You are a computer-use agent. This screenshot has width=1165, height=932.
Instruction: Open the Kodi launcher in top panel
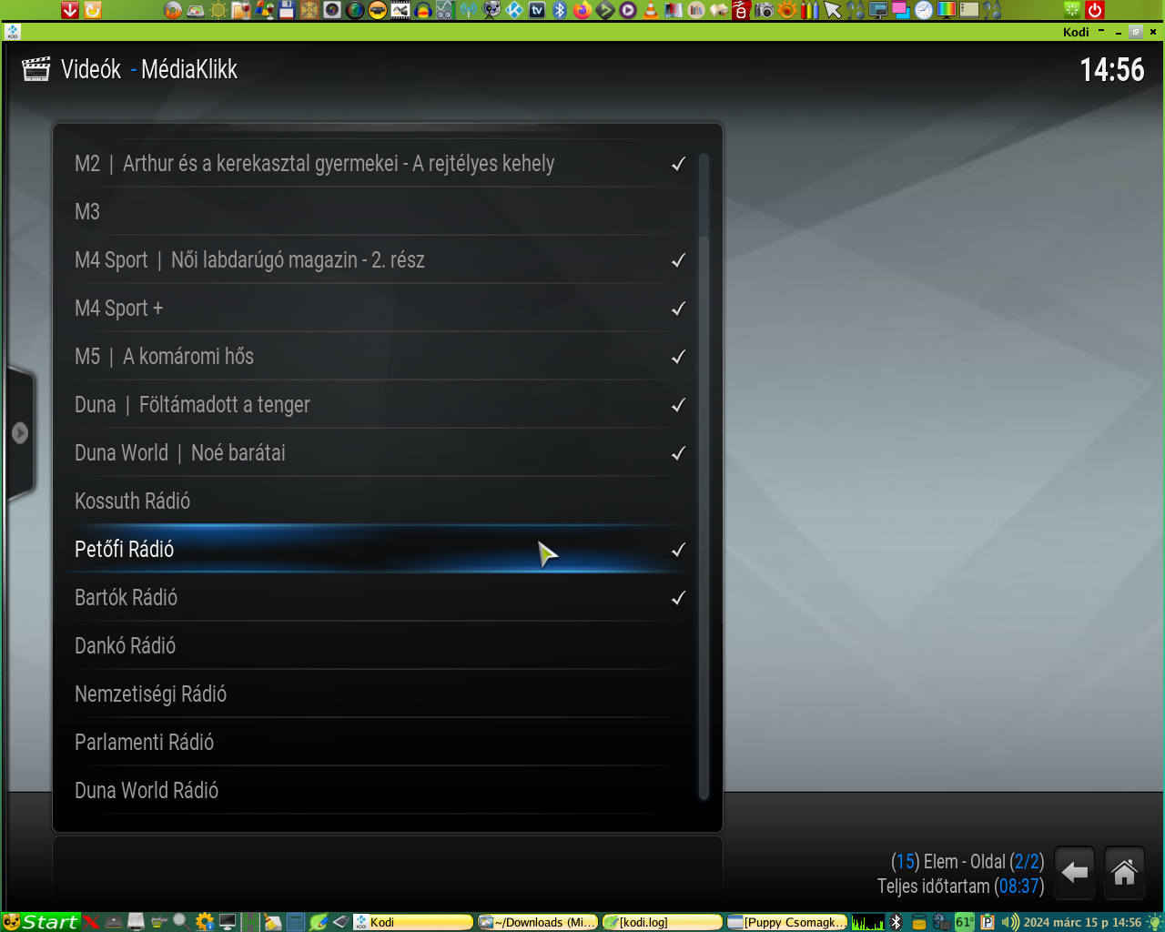tap(514, 10)
